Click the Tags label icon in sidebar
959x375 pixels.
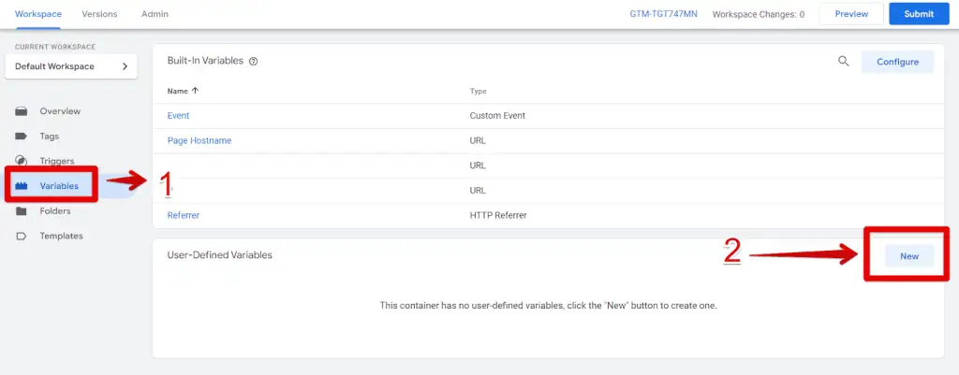tap(22, 137)
